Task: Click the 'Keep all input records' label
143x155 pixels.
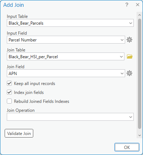Action: [x=35, y=84]
